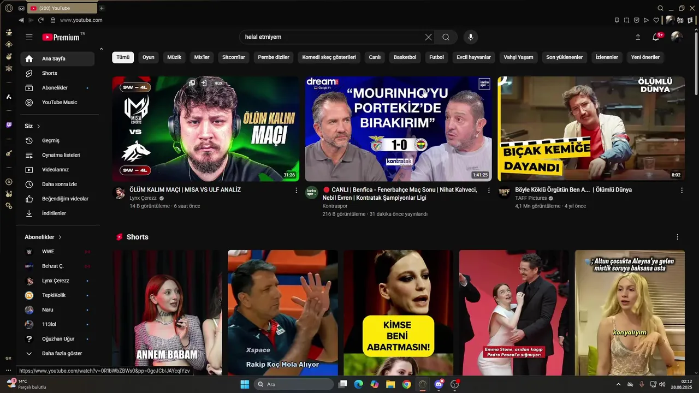Viewport: 699px width, 393px height.
Task: Select the Tümü filter chip
Action: coord(123,57)
